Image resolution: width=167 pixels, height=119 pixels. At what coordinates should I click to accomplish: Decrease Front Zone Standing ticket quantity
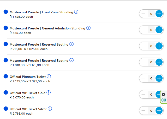coord(144,14)
